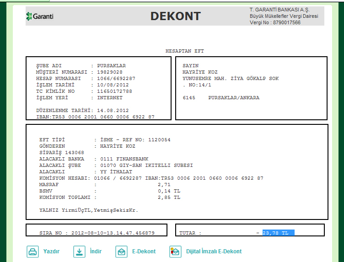Click the IBAN under Düzenlenme Tarihi

[x=95, y=117]
